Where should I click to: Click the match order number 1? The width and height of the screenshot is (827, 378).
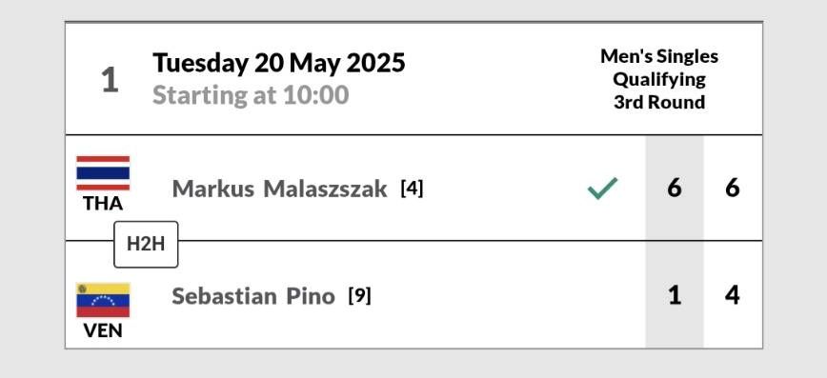pos(110,81)
